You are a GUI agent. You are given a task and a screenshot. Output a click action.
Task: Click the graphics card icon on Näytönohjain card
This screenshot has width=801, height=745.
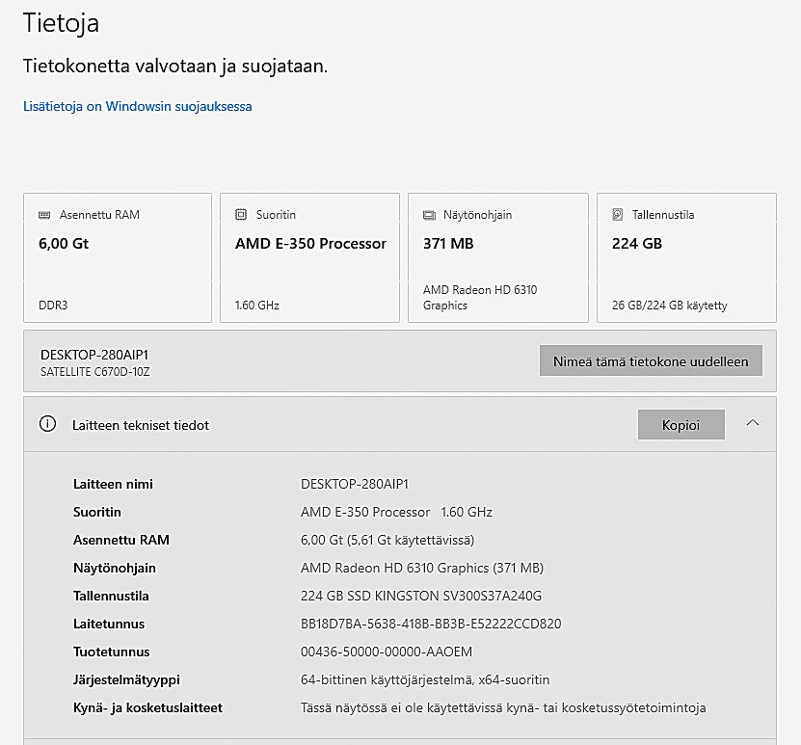[x=429, y=215]
